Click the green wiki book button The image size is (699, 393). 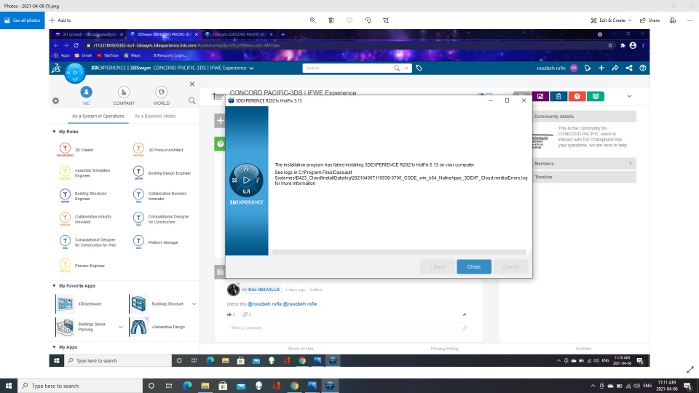(x=596, y=96)
